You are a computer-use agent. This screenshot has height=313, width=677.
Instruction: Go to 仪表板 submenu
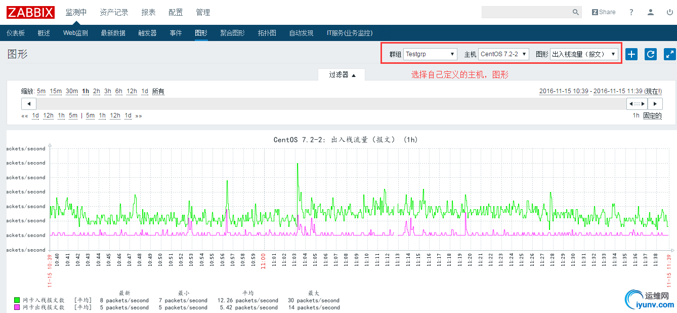pos(16,33)
